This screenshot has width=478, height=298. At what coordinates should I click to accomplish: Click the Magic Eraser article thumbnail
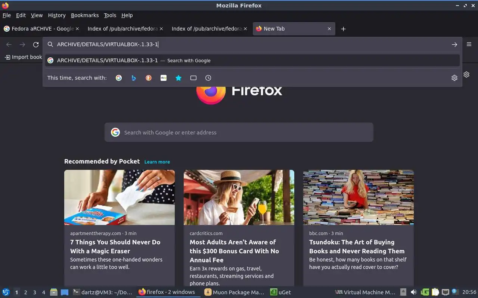119,197
